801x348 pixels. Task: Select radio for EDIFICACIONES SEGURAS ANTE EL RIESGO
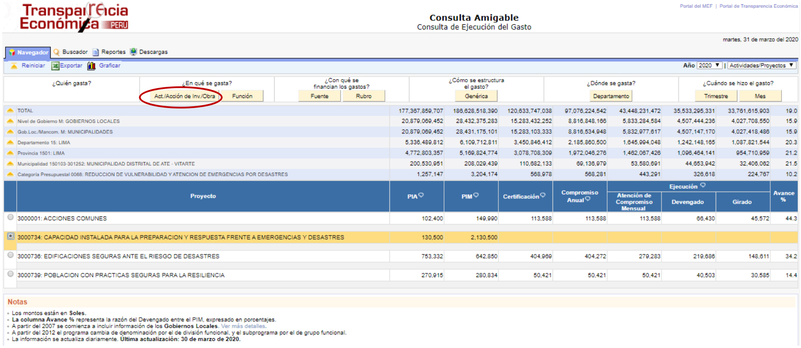[x=10, y=255]
